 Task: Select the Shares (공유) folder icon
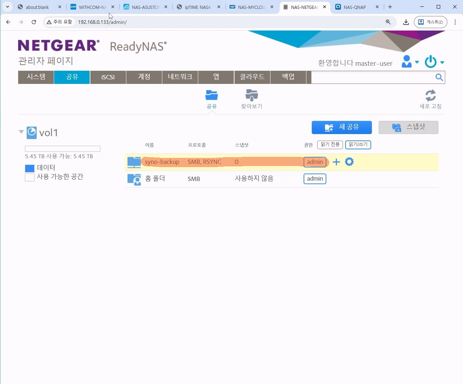(211, 95)
